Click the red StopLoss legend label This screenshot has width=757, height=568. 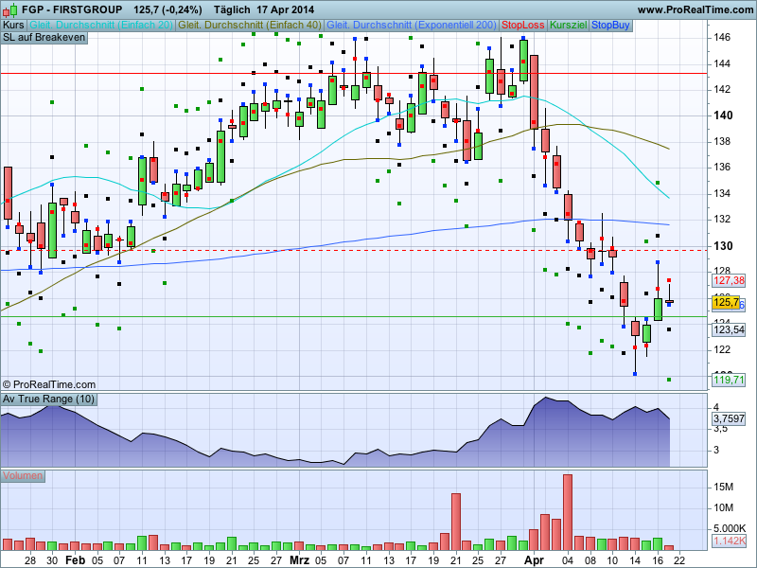523,24
